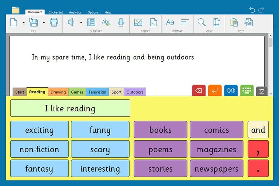Screen dimensions: 279x186
Task: Click the Print icon
Action: click(54, 22)
